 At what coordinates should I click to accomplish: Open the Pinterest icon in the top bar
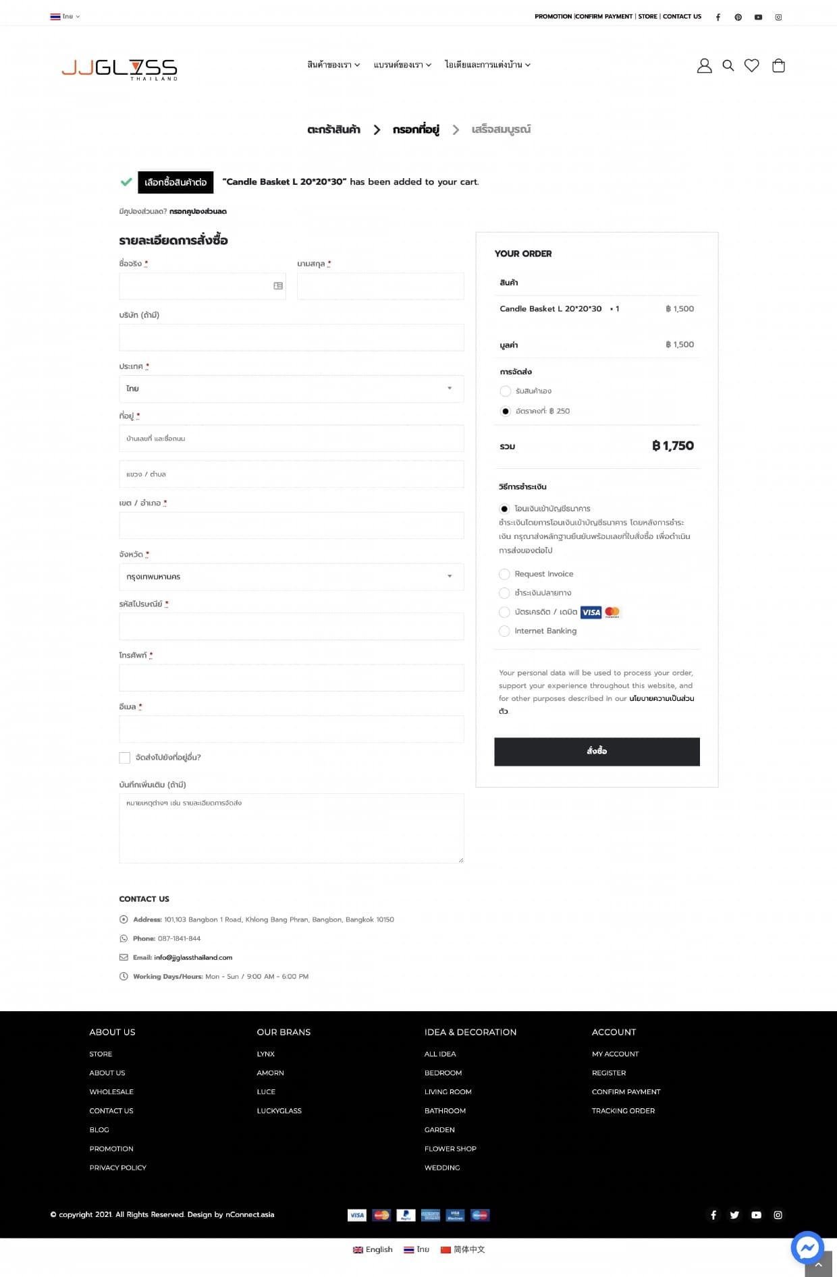tap(738, 16)
